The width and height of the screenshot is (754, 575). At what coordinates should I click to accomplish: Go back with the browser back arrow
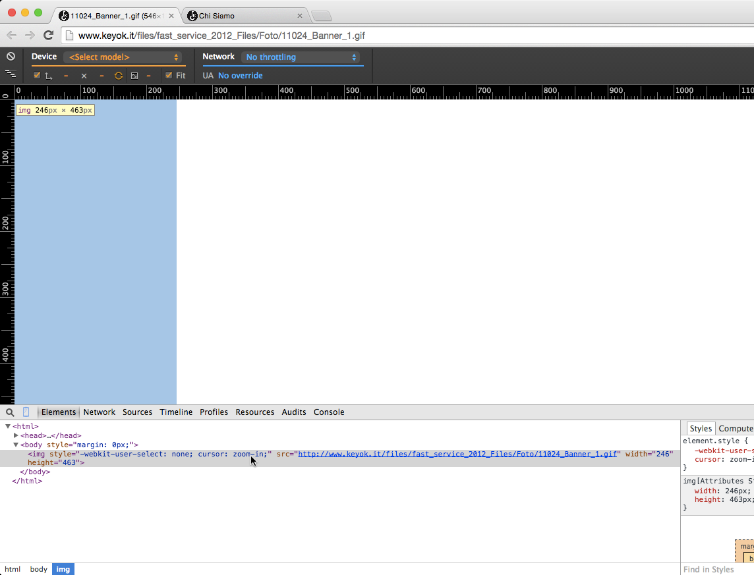(12, 35)
